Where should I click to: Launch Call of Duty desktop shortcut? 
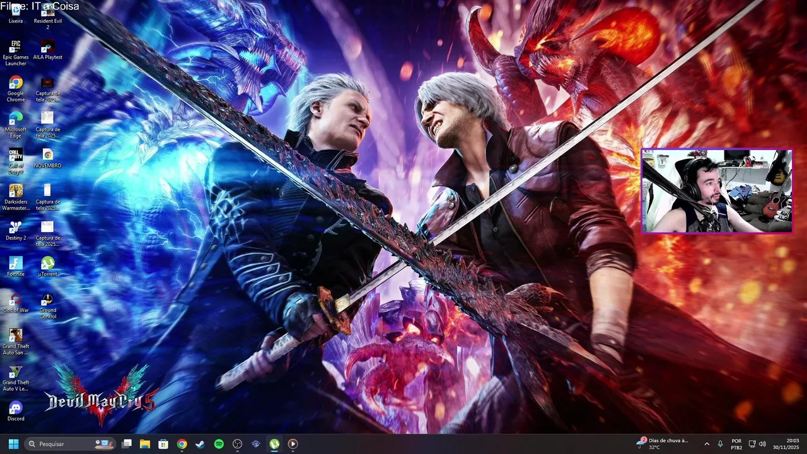click(16, 161)
